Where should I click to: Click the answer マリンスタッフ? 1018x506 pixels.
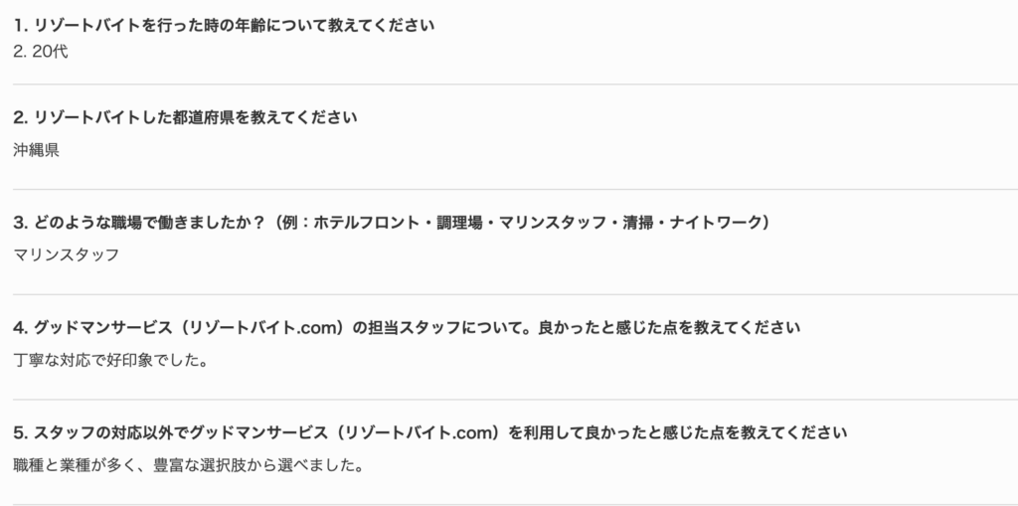(x=67, y=254)
